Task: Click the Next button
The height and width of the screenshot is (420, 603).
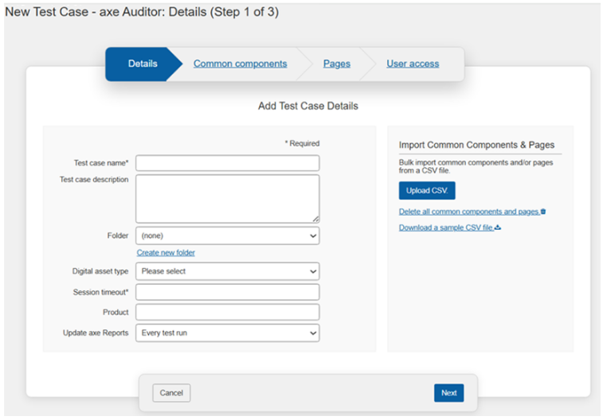Action: (448, 393)
